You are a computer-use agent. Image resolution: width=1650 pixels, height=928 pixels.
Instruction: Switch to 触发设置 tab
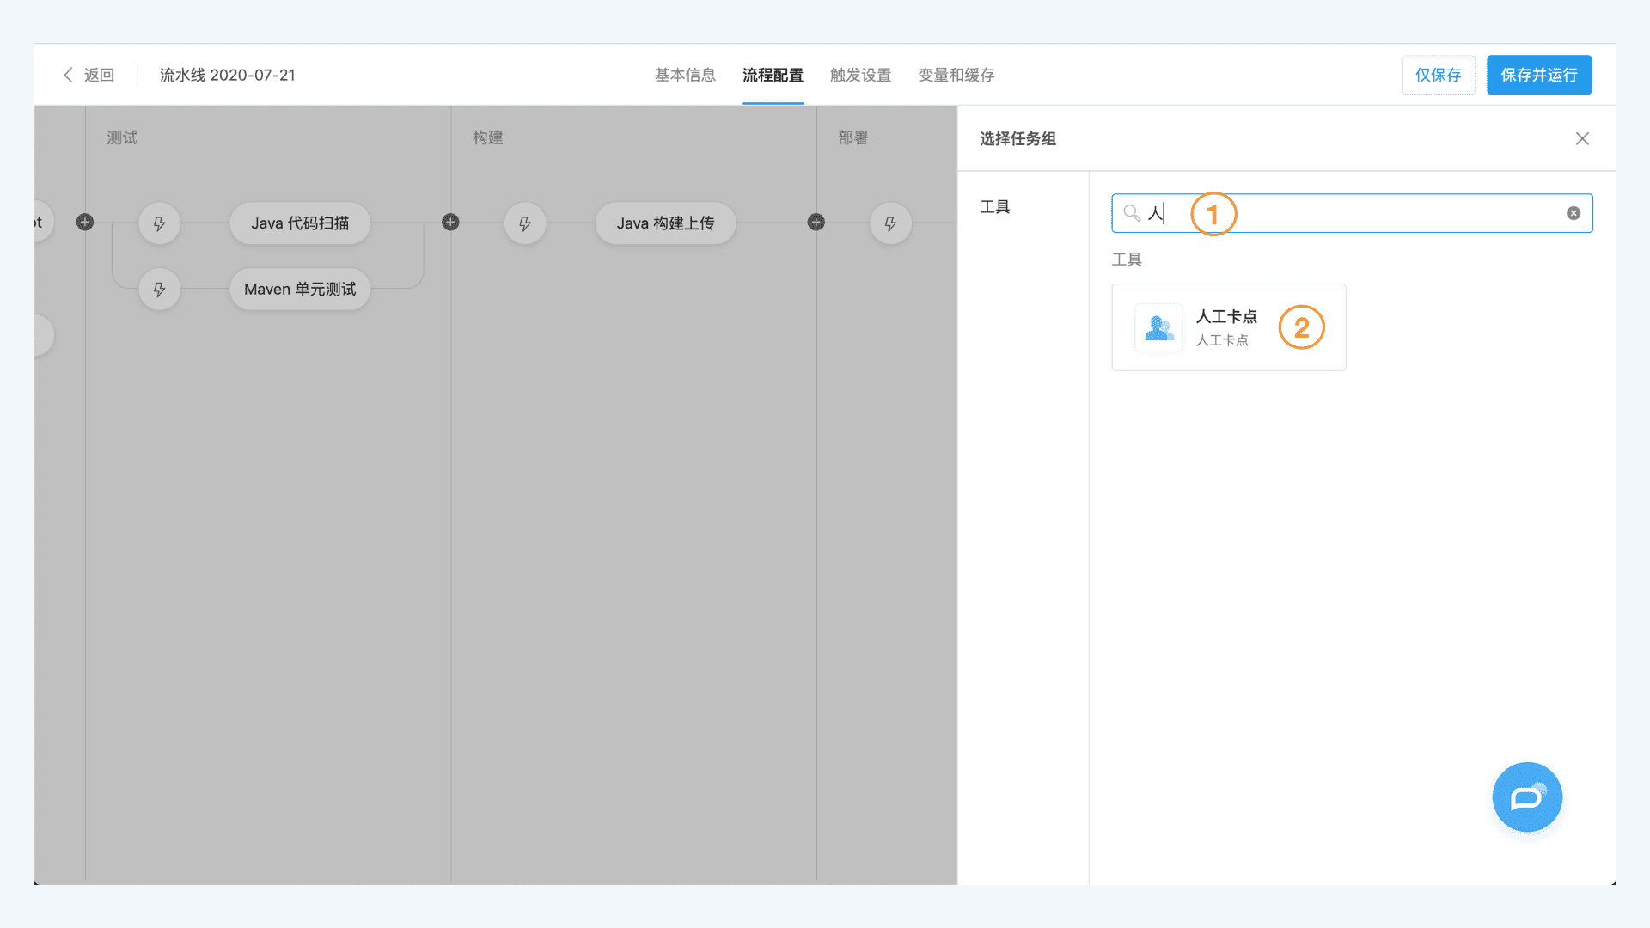click(x=860, y=75)
